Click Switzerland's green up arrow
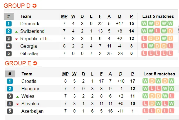The image size is (179, 120). [x=16, y=31]
